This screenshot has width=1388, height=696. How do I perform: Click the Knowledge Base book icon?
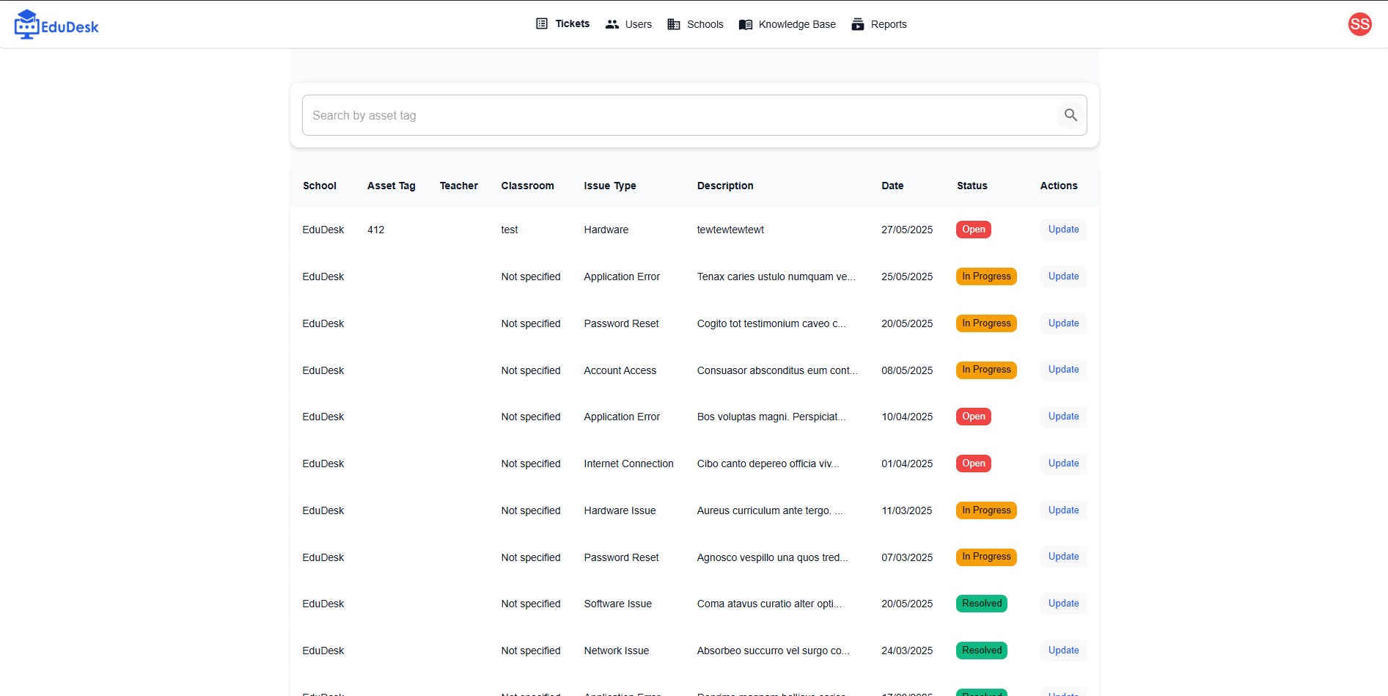pos(746,24)
